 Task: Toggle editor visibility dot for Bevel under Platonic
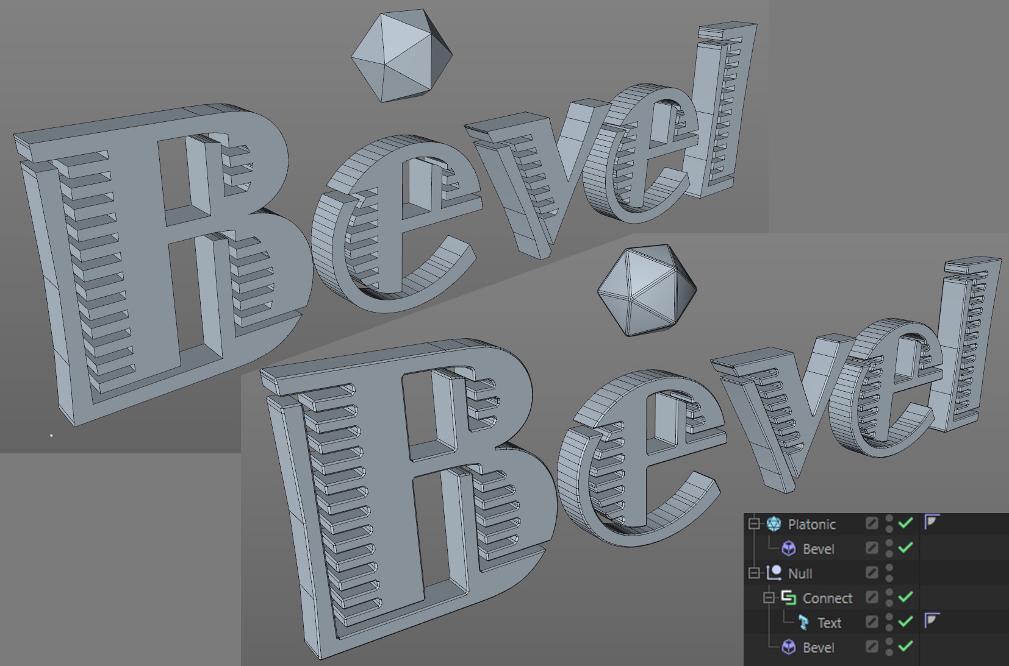[x=889, y=544]
